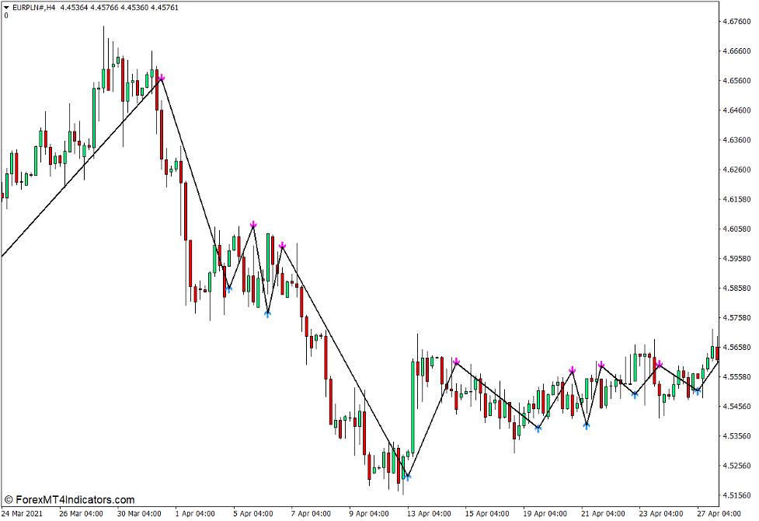Click the magenta arrow at the highest zigzag peak
Image resolution: width=759 pixels, height=521 pixels.
161,78
